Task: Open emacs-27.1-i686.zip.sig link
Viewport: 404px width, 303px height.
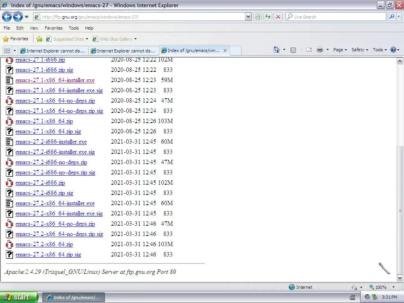Action: [x=44, y=70]
